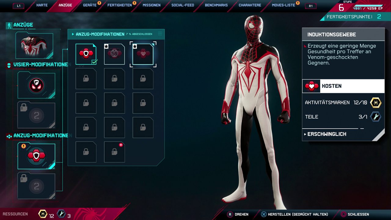
Task: Select locked mod in bottom row, first column
Action: click(86, 152)
